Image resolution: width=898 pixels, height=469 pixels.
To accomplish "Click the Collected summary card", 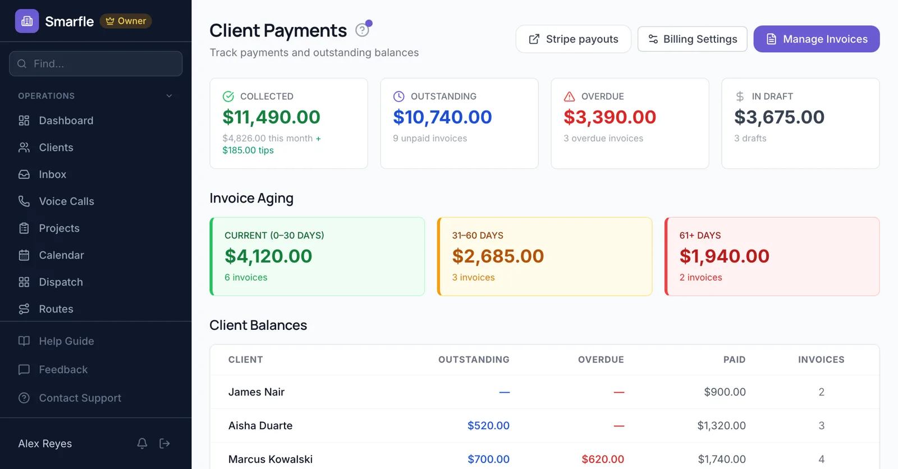I will (288, 123).
